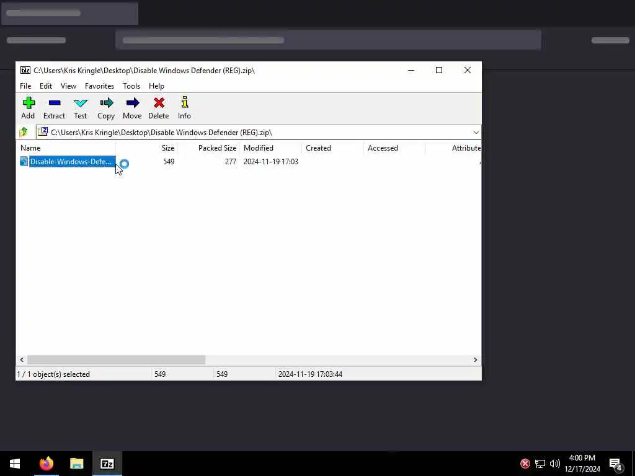Open the network tray icon

pos(540,464)
